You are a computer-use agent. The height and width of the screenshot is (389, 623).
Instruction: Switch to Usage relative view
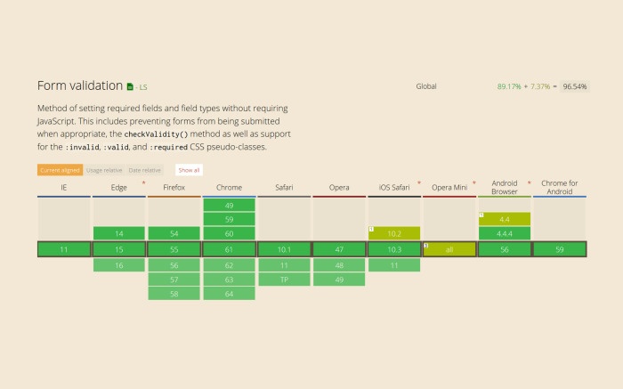[104, 170]
